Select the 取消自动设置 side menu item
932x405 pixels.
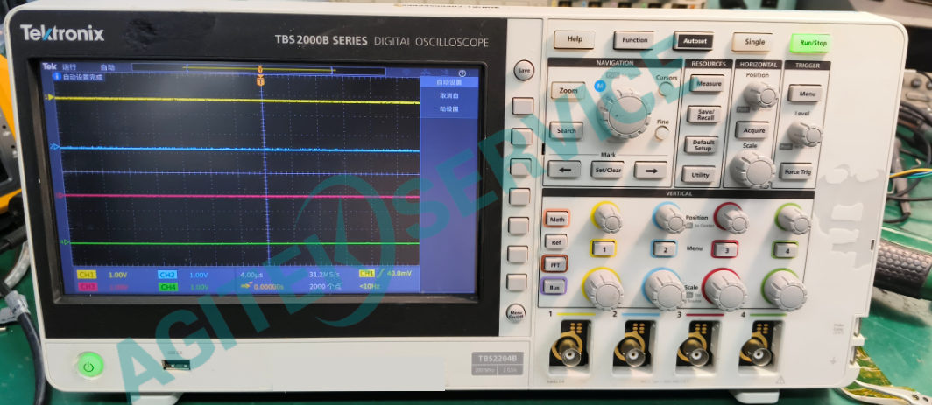point(448,102)
